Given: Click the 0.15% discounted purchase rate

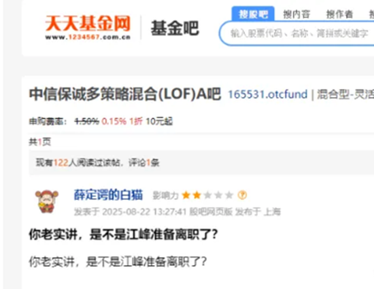Looking at the screenshot, I should (x=114, y=121).
